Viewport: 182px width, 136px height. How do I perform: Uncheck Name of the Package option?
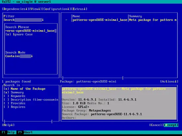click(x=24, y=89)
